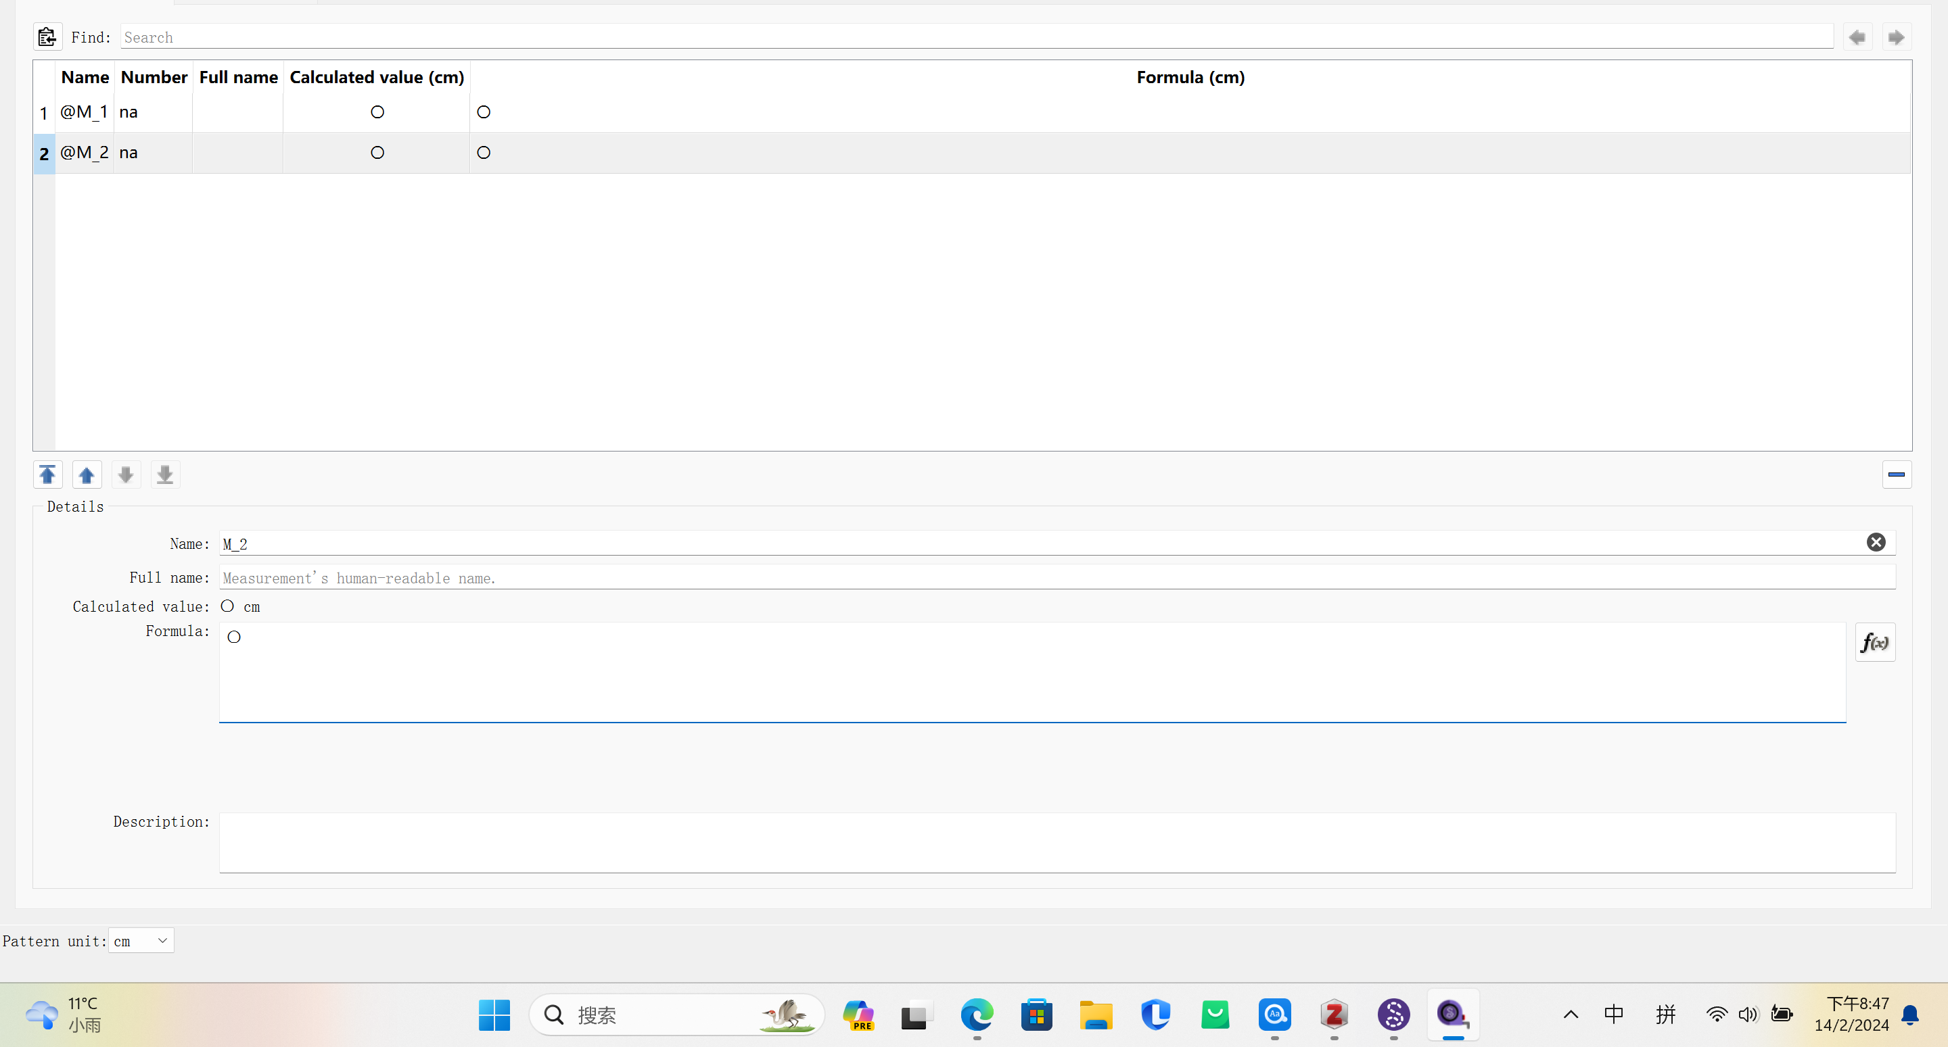The height and width of the screenshot is (1047, 1948).
Task: Click the Description text area
Action: click(x=1057, y=842)
